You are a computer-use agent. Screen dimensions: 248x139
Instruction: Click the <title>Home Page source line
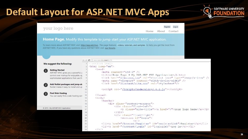[143, 75]
